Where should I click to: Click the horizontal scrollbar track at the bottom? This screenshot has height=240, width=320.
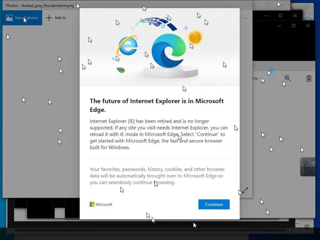(x=151, y=230)
